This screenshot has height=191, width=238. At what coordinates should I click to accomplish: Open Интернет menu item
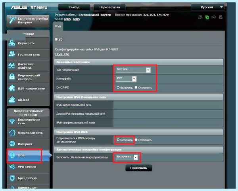pyautogui.click(x=28, y=144)
